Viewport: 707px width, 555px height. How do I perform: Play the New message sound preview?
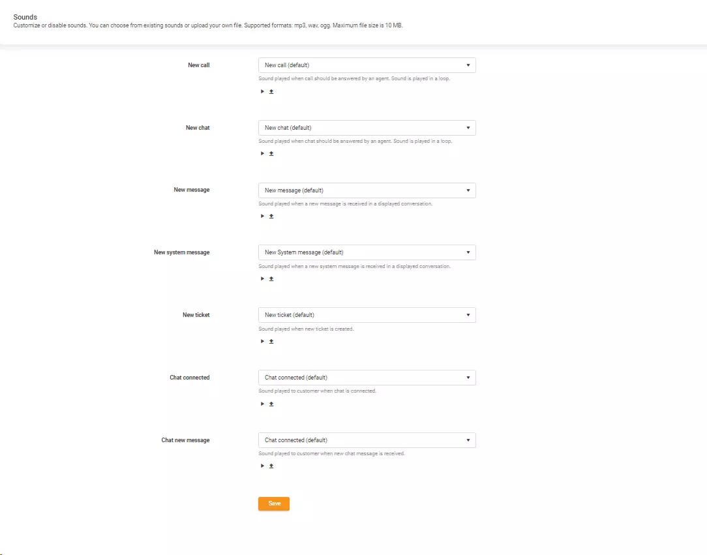tap(262, 216)
